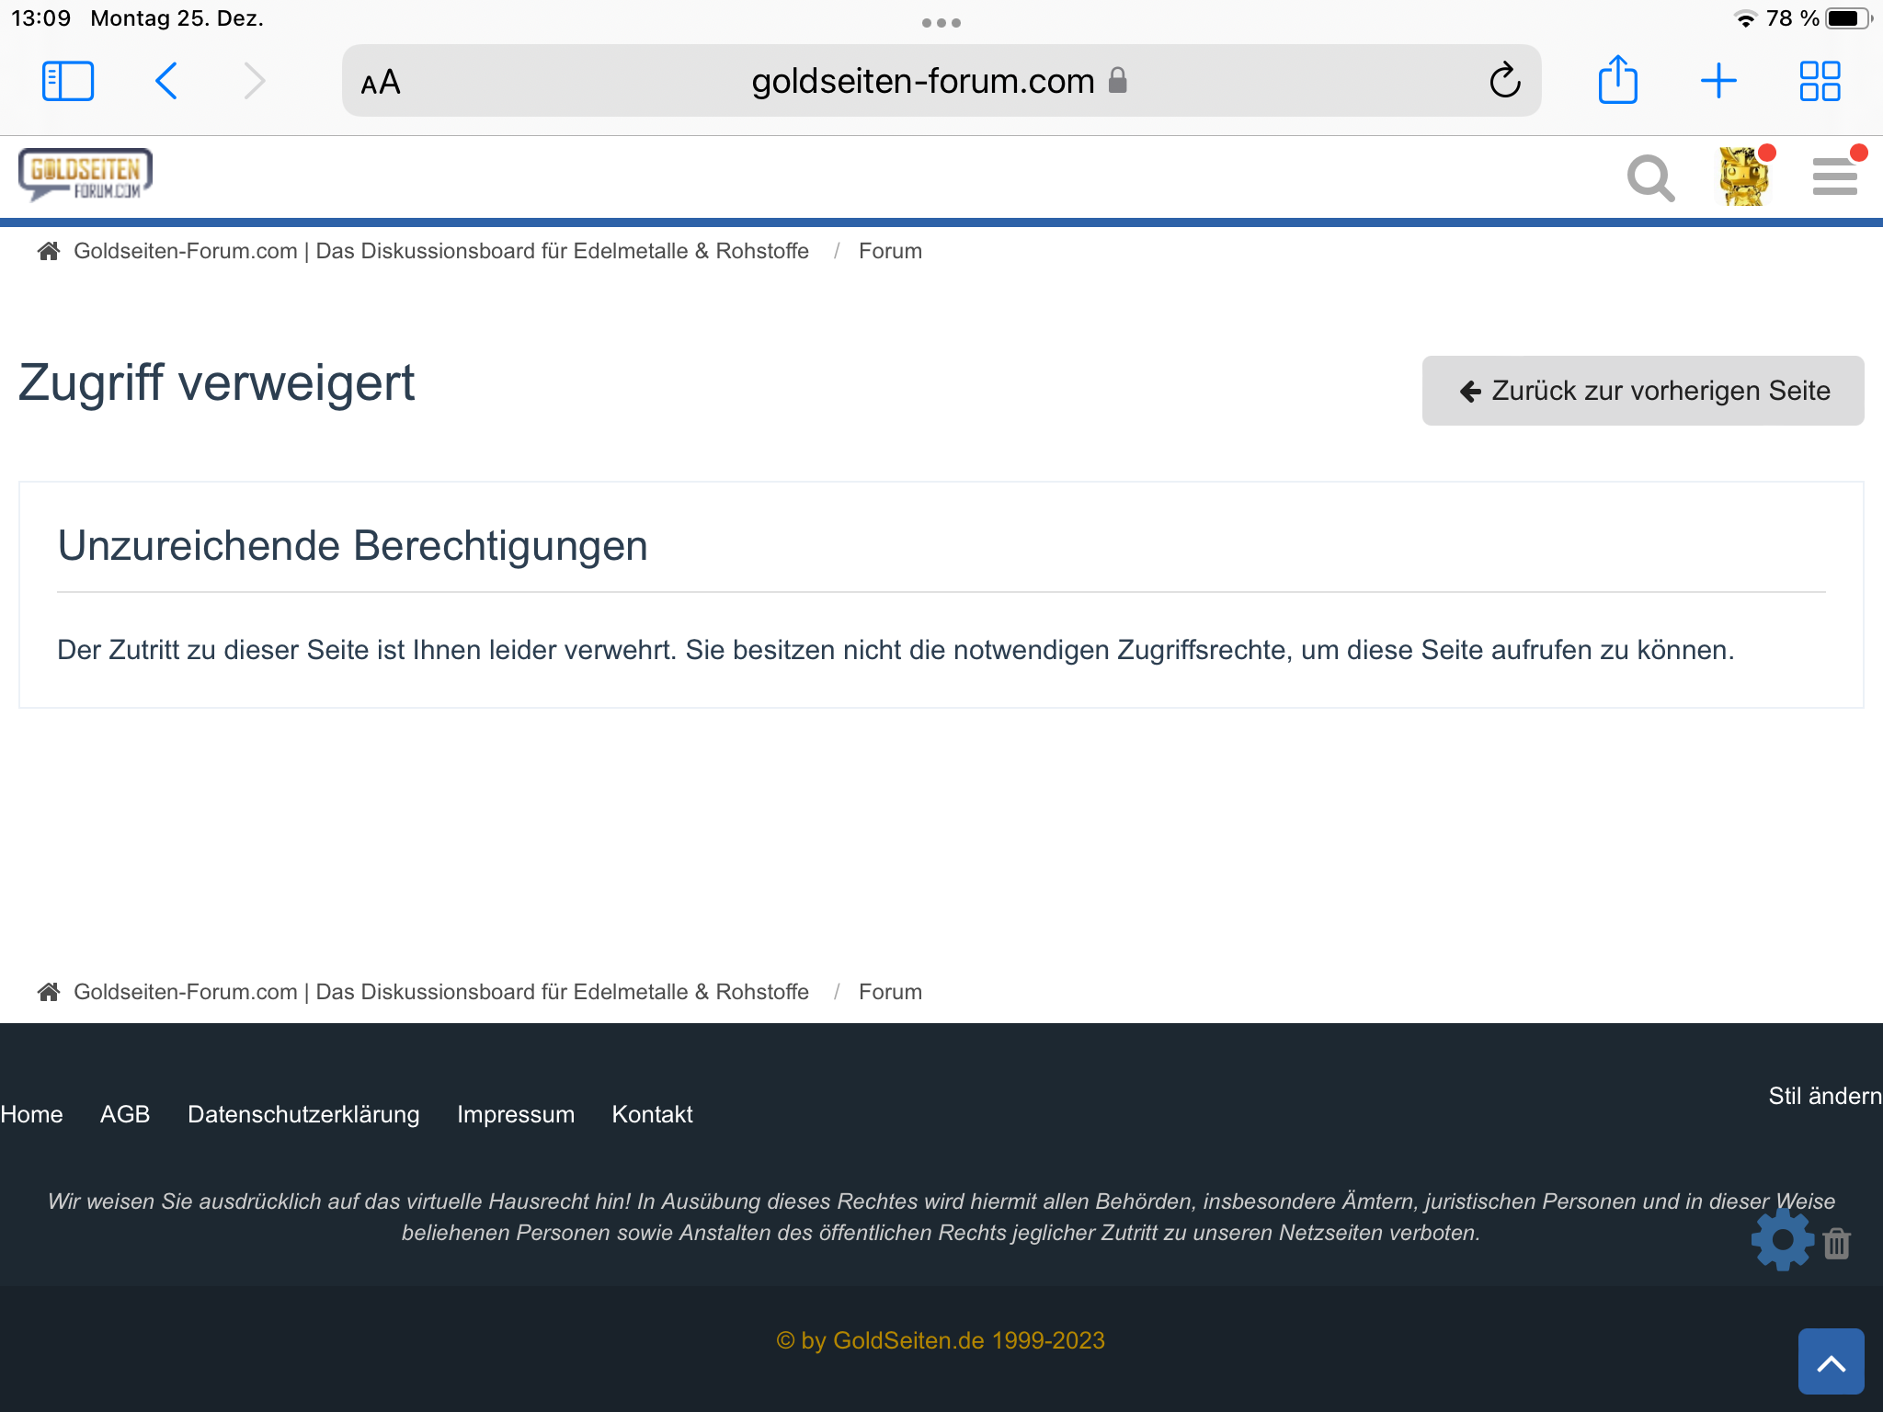Open a new tab with plus icon
Viewport: 1883px width, 1412px height.
click(1718, 81)
